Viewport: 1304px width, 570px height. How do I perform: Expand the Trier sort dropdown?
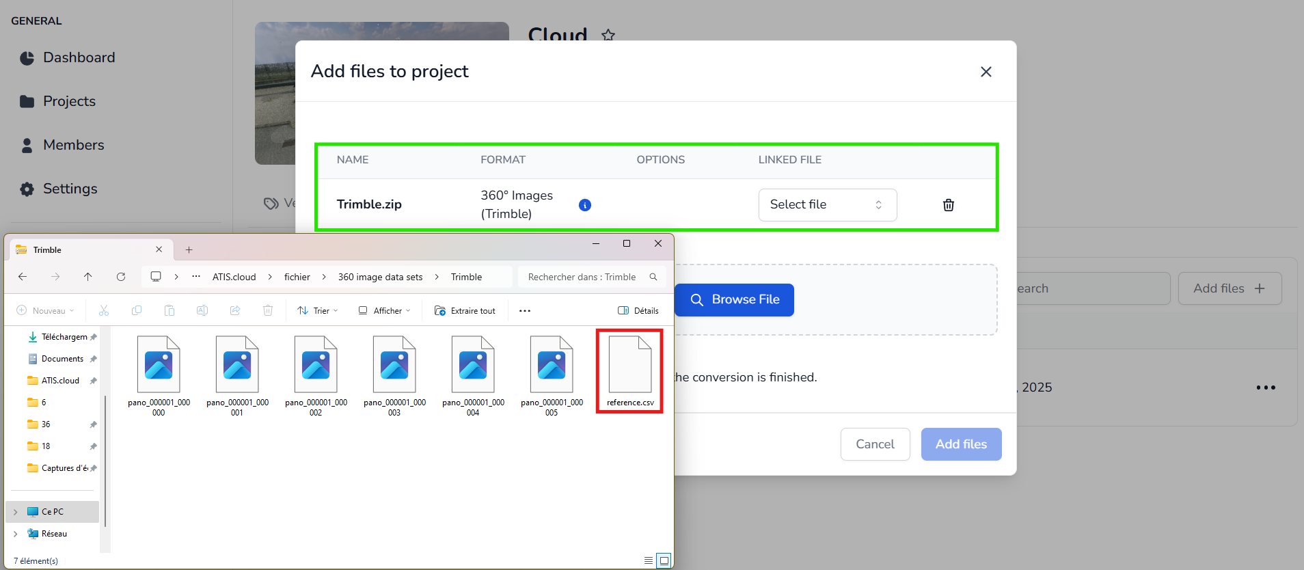(318, 311)
